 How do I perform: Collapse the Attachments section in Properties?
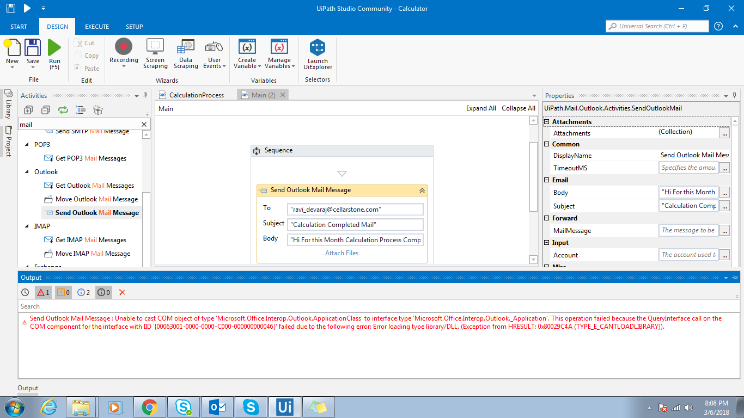click(x=547, y=122)
